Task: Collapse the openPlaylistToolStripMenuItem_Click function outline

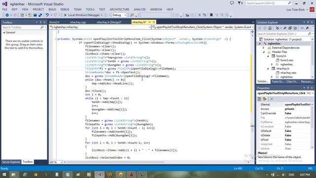Action: pyautogui.click(x=56, y=39)
